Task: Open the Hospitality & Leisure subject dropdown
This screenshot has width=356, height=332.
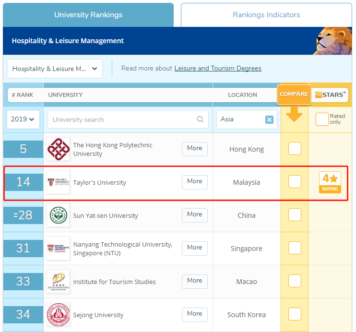Action: tap(55, 69)
